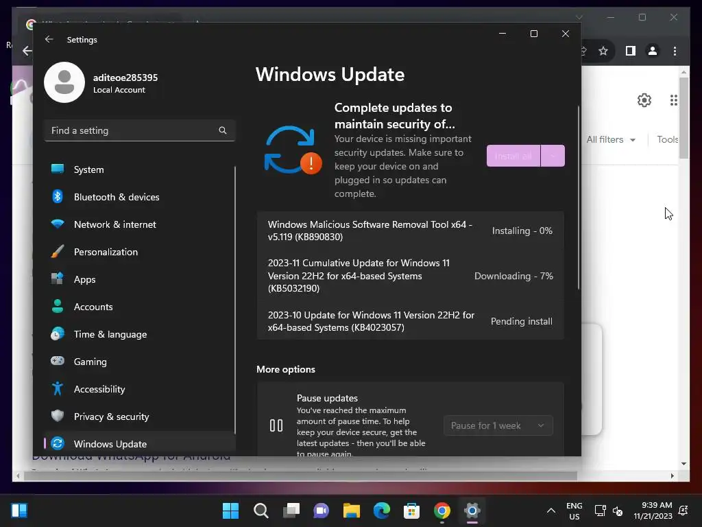Launch Microsoft Edge from taskbar

[x=381, y=511]
